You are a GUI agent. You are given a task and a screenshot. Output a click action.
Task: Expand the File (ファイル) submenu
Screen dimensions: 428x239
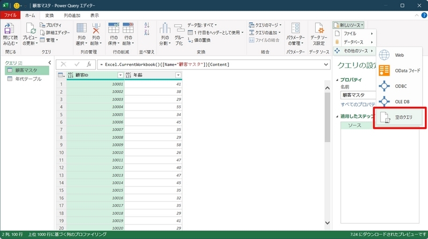[354, 34]
